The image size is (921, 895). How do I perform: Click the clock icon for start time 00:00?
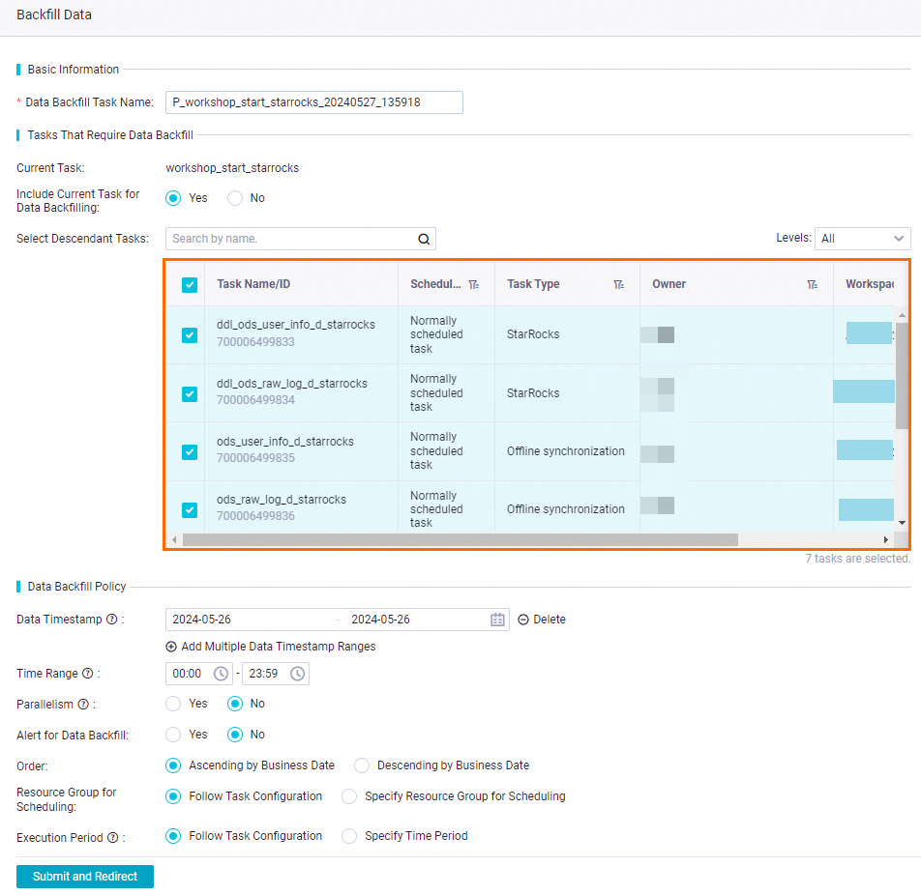221,673
